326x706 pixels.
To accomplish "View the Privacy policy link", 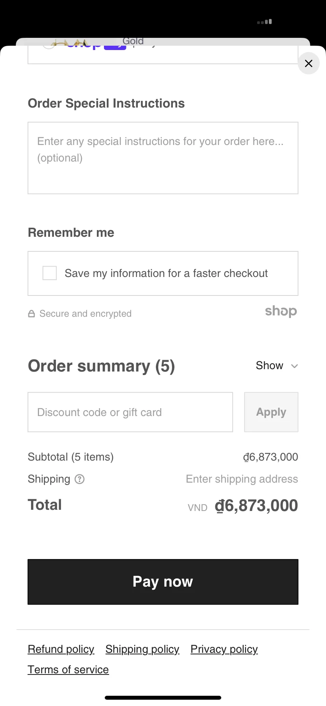I will pos(224,649).
